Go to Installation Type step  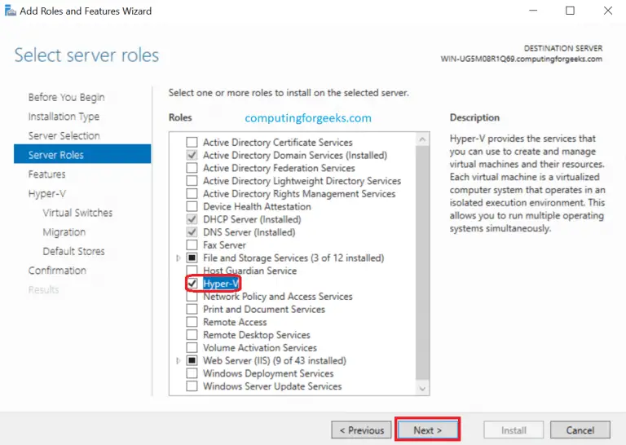point(64,117)
